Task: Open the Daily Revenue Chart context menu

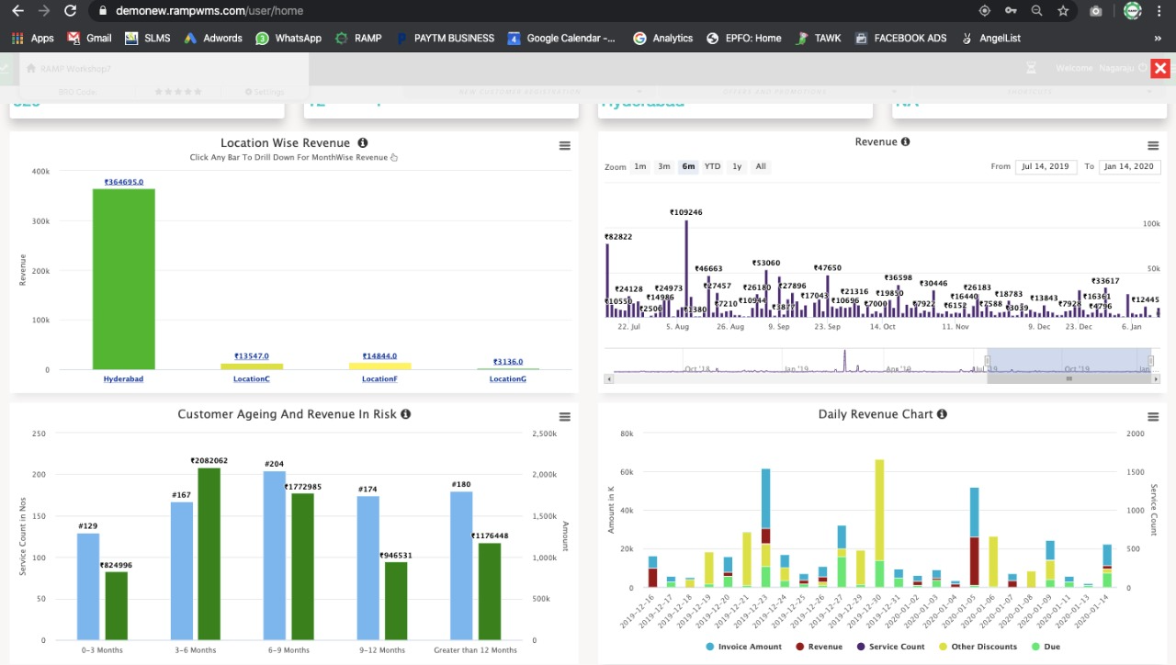Action: click(1152, 417)
